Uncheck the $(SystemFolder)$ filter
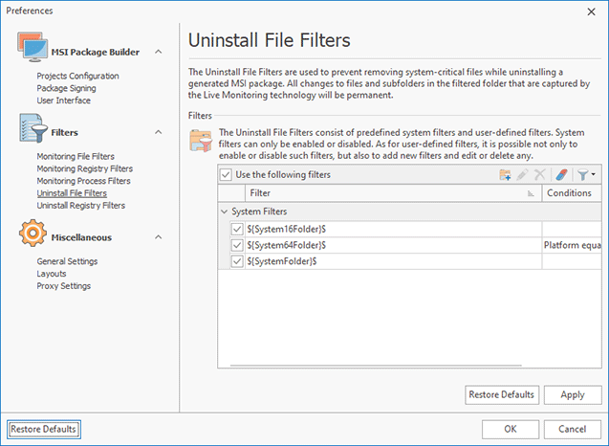 tap(237, 261)
